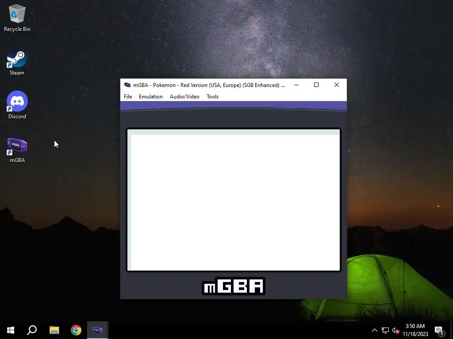Minimize the mGBA window

(296, 85)
